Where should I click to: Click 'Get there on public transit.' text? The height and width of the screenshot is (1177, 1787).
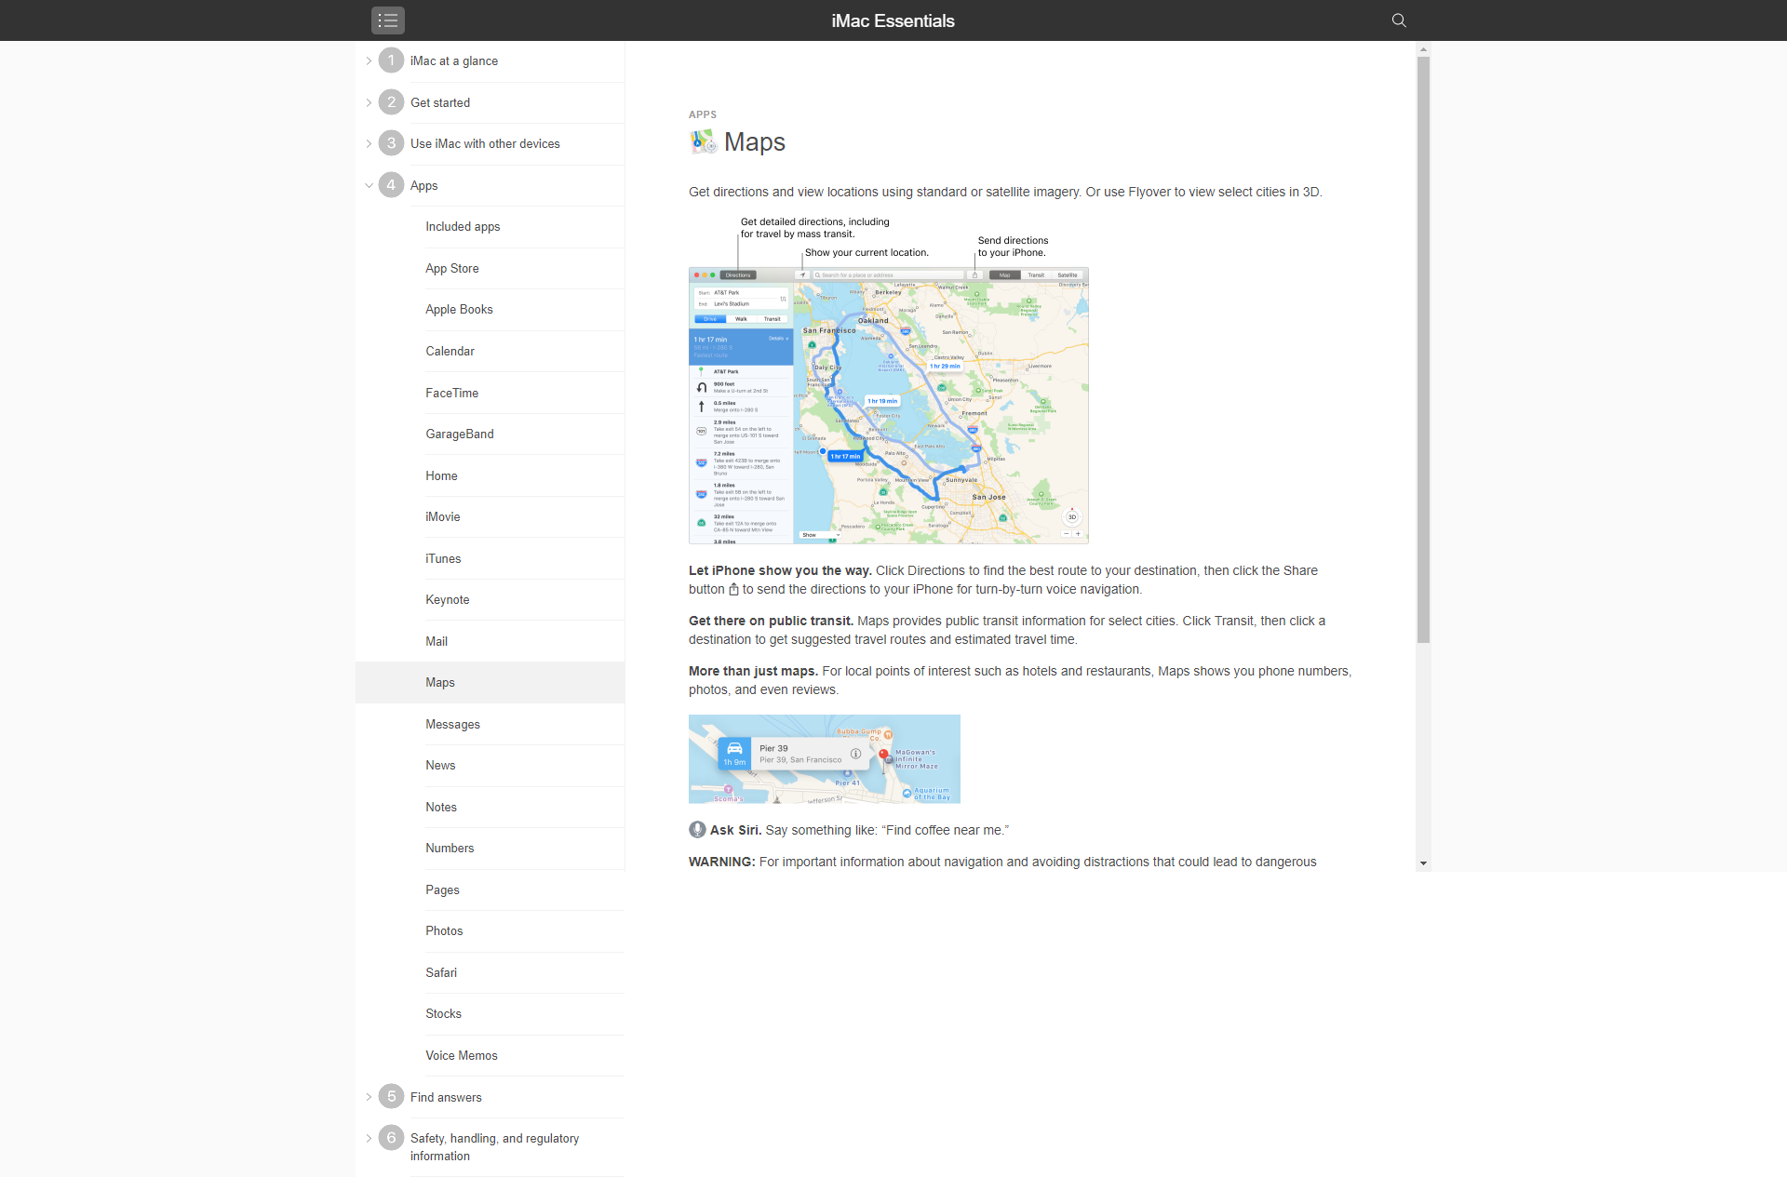coord(771,621)
